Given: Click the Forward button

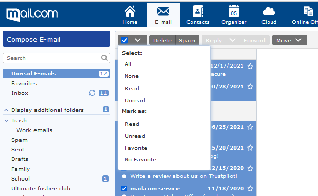Looking at the screenshot, I should 255,40.
